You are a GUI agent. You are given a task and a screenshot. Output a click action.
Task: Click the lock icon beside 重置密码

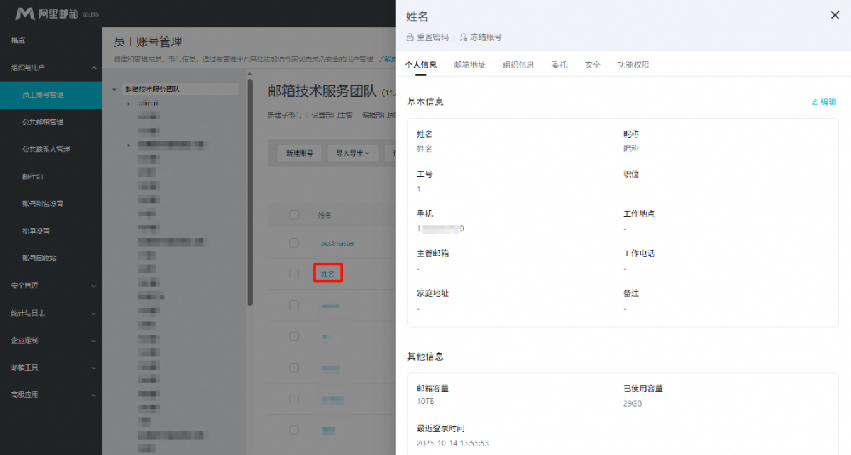[410, 37]
